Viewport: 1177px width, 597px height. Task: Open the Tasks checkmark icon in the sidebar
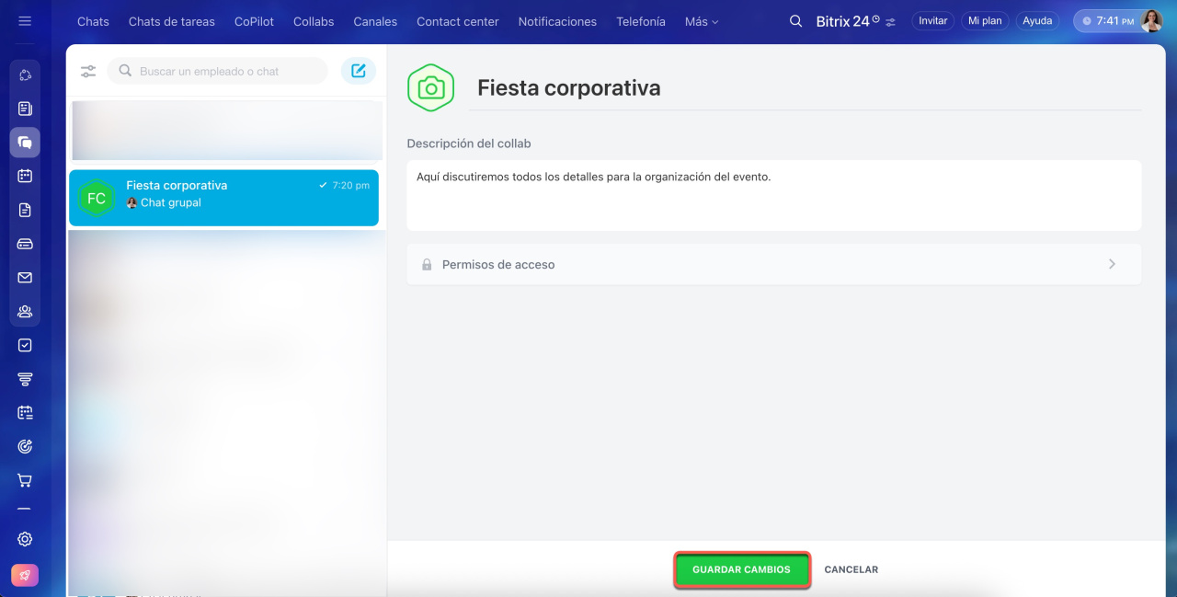click(x=25, y=345)
